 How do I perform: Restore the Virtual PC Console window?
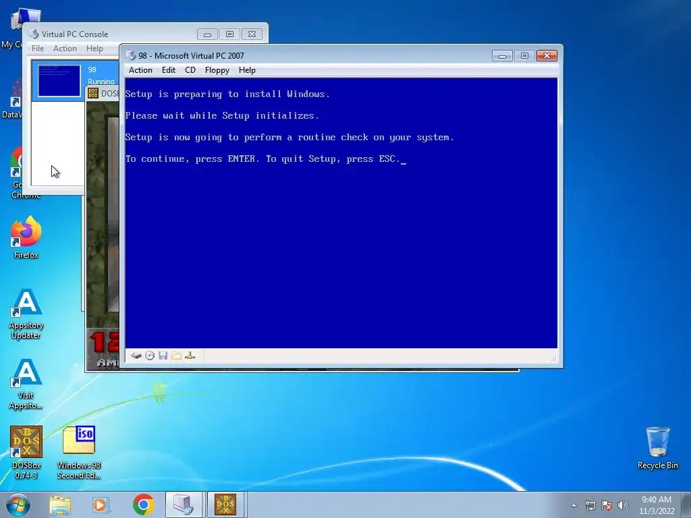click(x=229, y=34)
